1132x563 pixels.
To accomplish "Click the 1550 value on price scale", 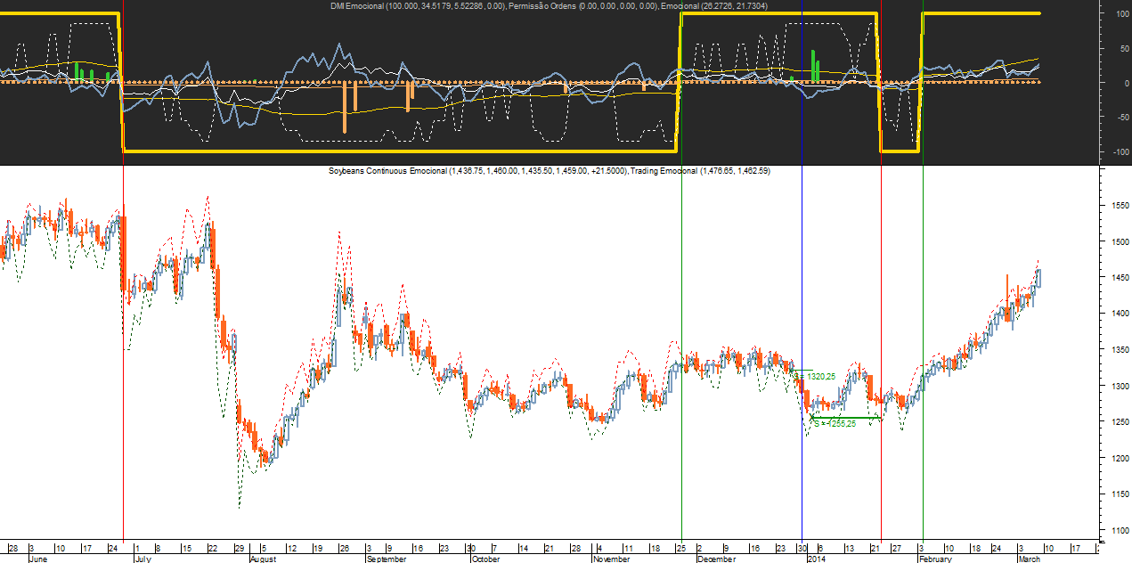I will coord(1119,205).
